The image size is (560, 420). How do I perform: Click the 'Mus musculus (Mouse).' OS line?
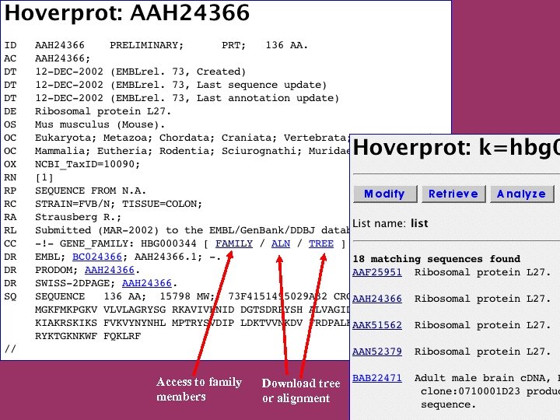[100, 124]
